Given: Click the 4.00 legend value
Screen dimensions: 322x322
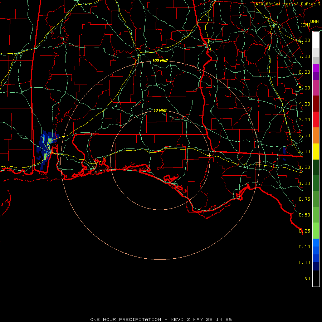Looking at the screenshot, I should [304, 104].
